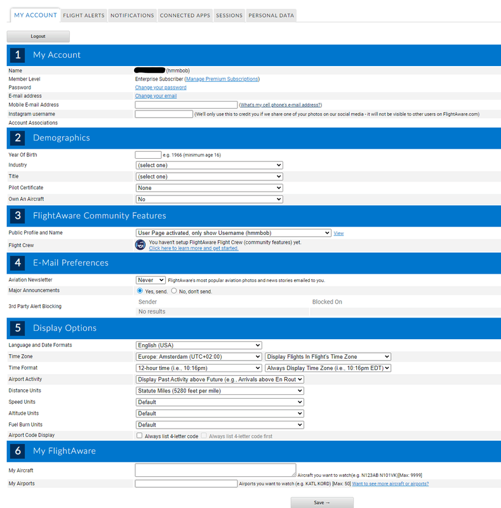This screenshot has height=508, width=501.
Task: Check 'Always list 4-letter code' box
Action: 139,436
